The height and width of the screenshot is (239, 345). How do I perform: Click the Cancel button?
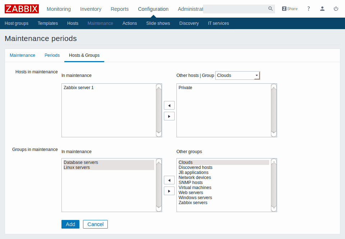(x=95, y=224)
